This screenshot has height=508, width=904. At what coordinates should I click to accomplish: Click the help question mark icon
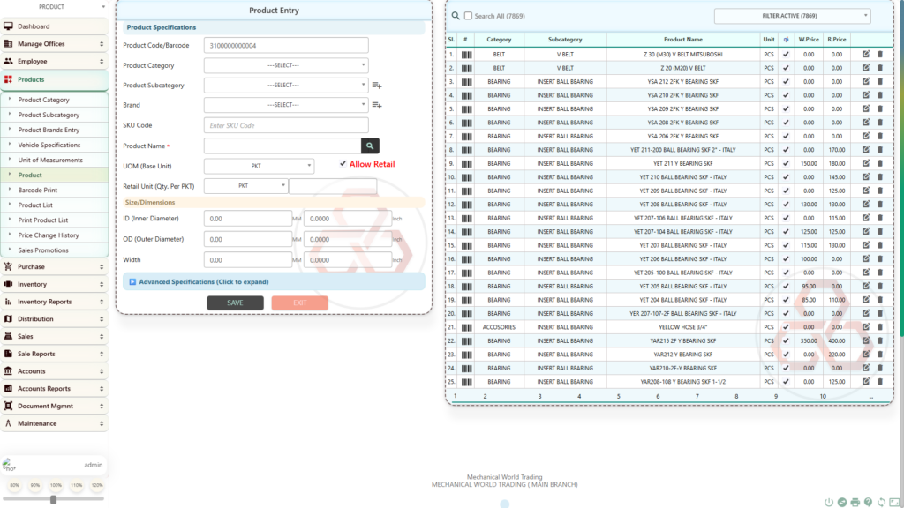867,502
